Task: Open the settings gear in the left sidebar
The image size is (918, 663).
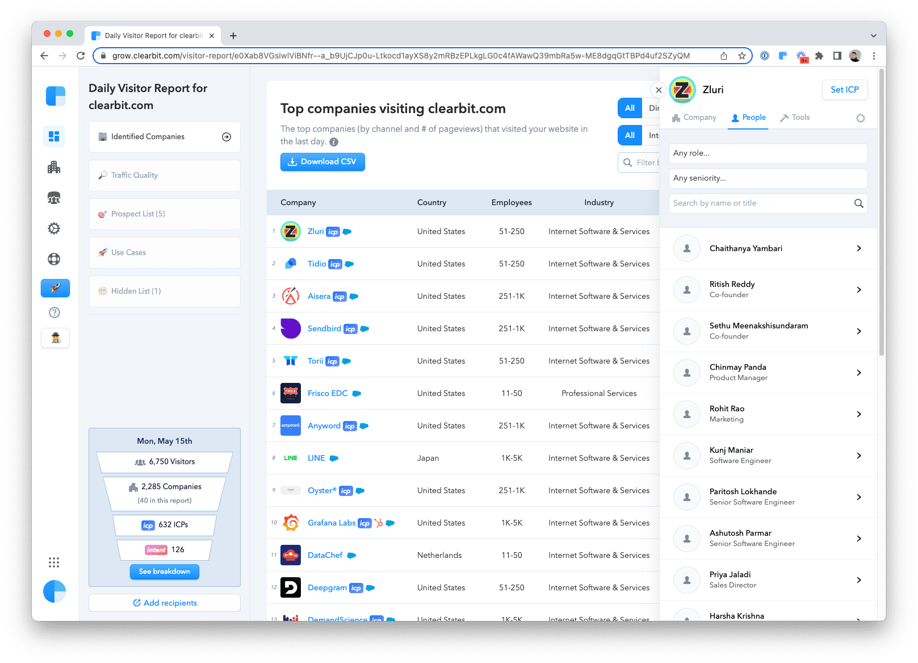Action: tap(54, 228)
